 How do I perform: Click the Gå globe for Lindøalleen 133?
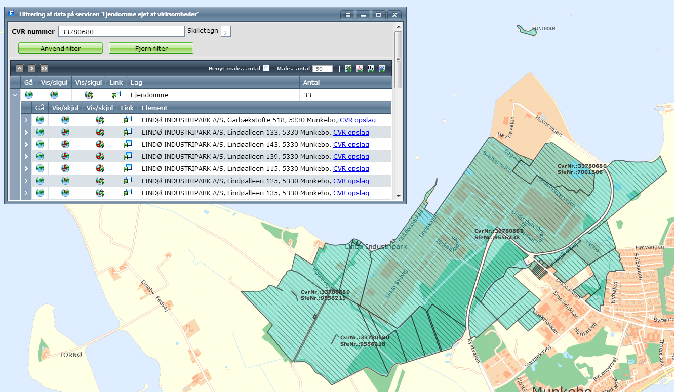click(40, 132)
